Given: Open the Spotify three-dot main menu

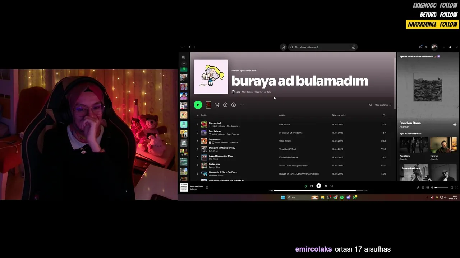Looking at the screenshot, I should [x=183, y=47].
